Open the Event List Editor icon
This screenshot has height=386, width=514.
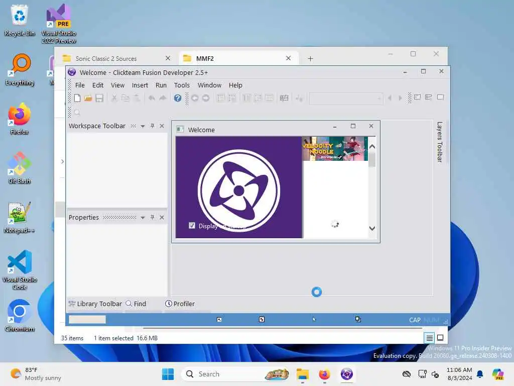pyautogui.click(x=258, y=98)
